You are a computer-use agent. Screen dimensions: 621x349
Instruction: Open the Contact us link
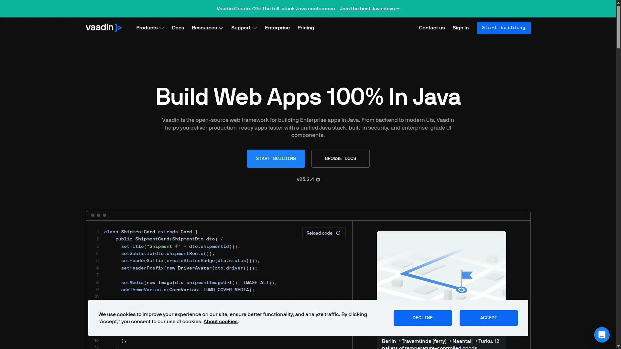(432, 28)
